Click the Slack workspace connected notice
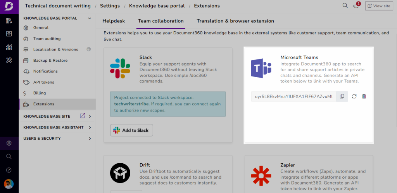This screenshot has height=193, width=397. pos(167,104)
